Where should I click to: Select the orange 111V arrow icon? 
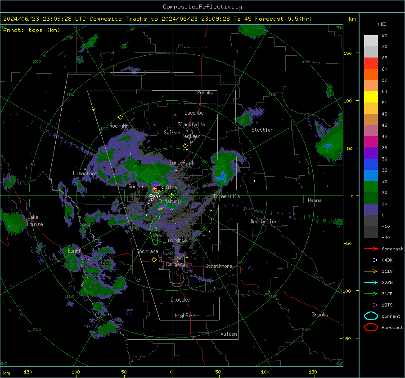point(371,271)
